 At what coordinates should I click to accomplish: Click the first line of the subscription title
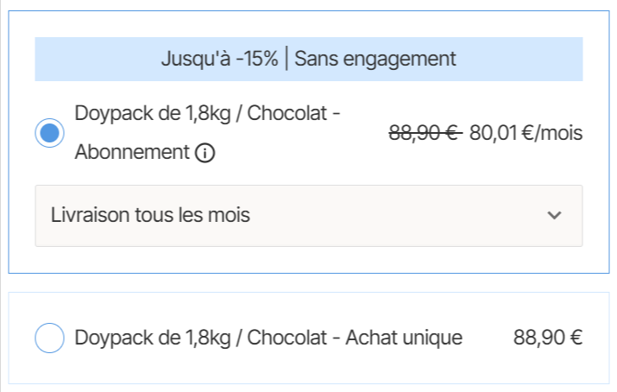[x=209, y=113]
